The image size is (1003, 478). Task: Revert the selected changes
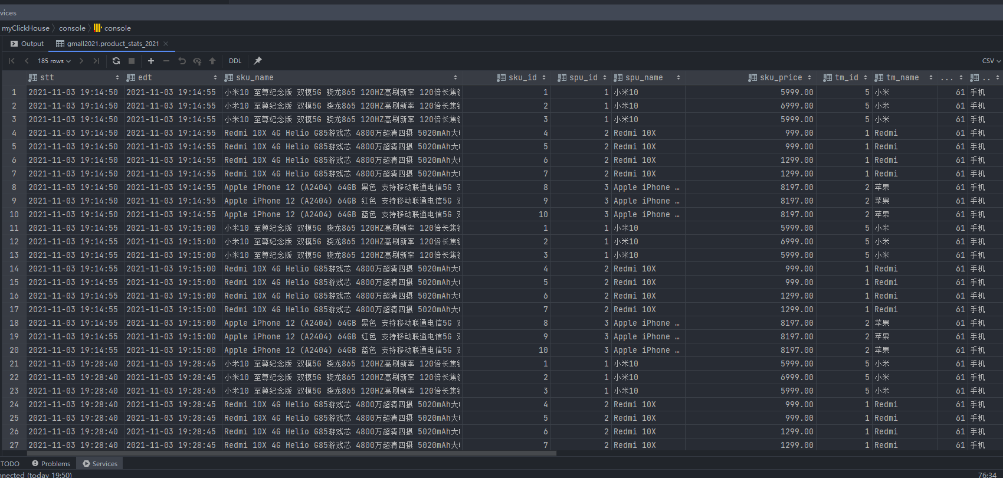(182, 61)
